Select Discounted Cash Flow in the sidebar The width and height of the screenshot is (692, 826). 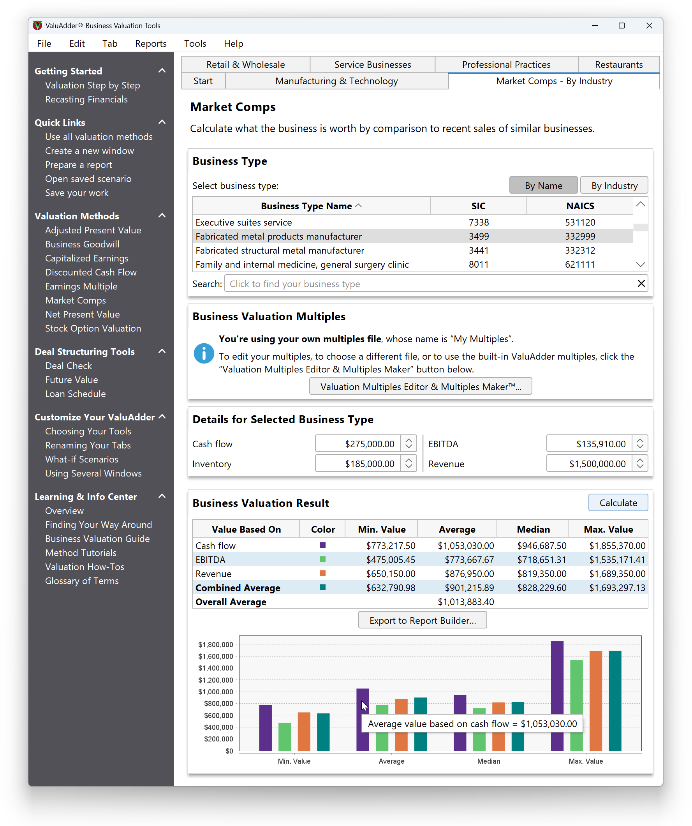point(91,272)
